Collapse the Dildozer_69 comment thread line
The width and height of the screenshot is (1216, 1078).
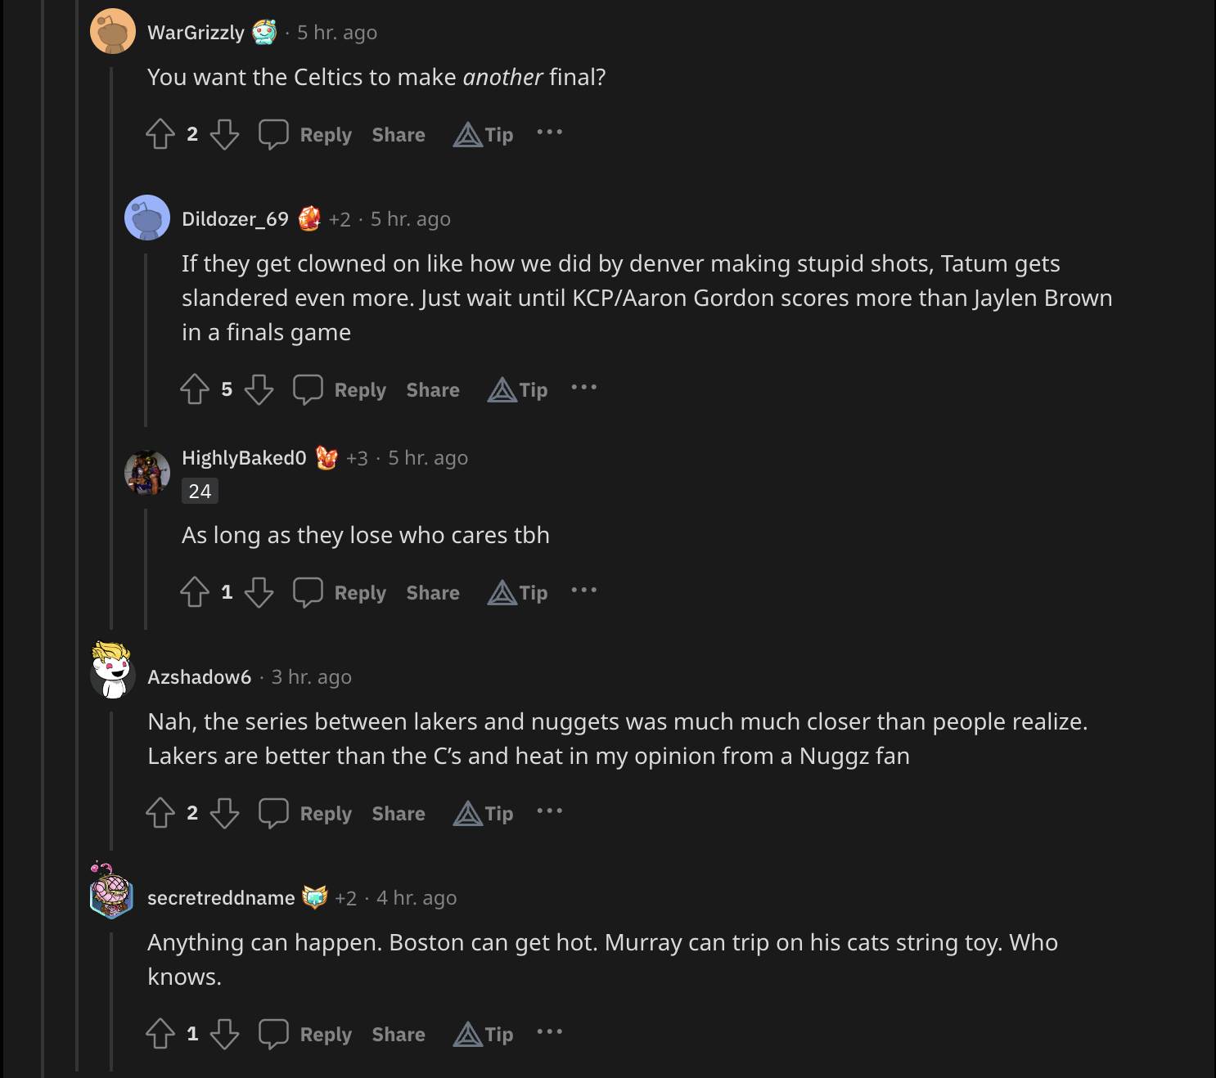pyautogui.click(x=146, y=339)
